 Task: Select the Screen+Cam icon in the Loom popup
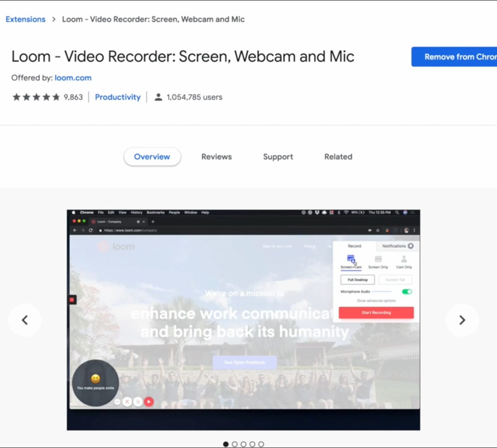pos(351,260)
